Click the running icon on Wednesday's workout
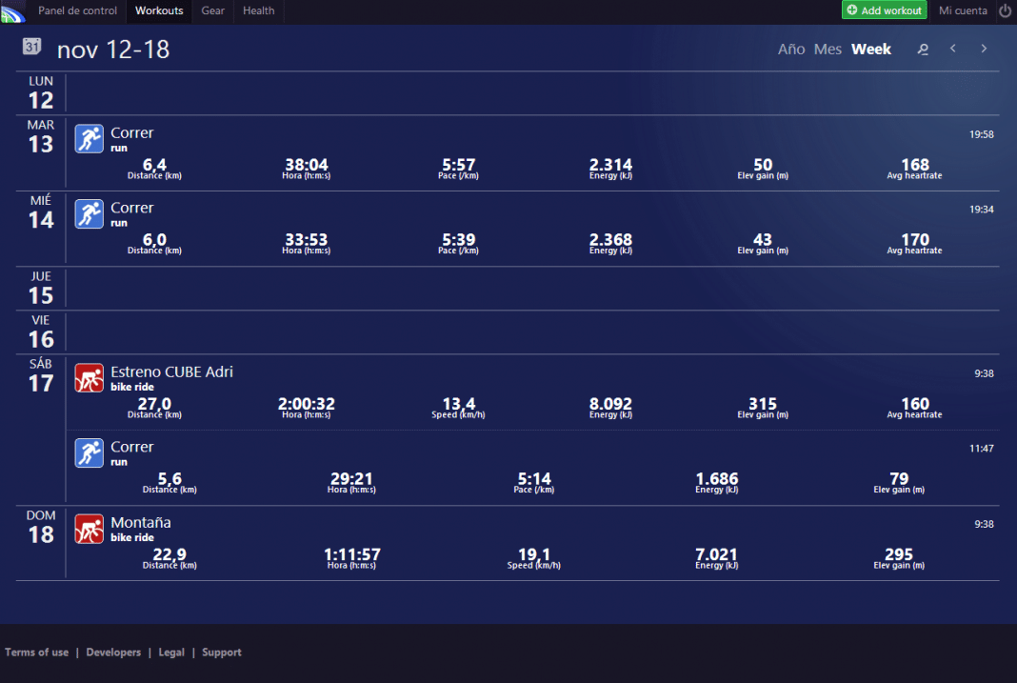This screenshot has width=1017, height=683. (x=89, y=213)
